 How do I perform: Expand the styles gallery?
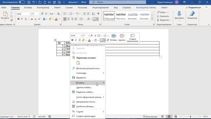point(152,19)
